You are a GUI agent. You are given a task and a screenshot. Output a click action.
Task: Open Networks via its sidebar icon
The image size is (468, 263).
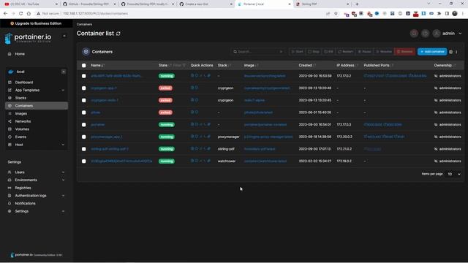[10, 121]
